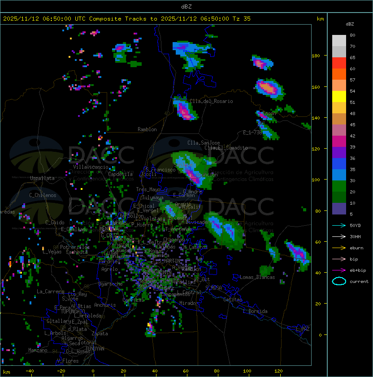Click the 'Villavicencio' map label
Image resolution: width=373 pixels, height=377 pixels.
click(91, 167)
